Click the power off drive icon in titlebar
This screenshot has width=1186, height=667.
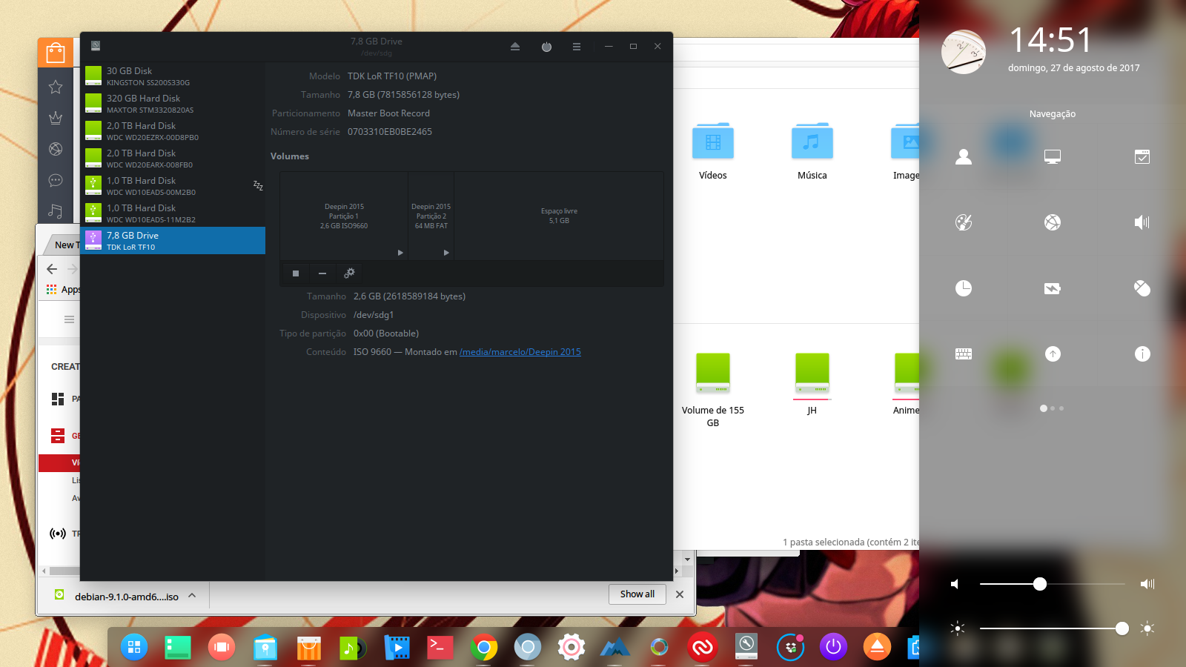tap(546, 46)
